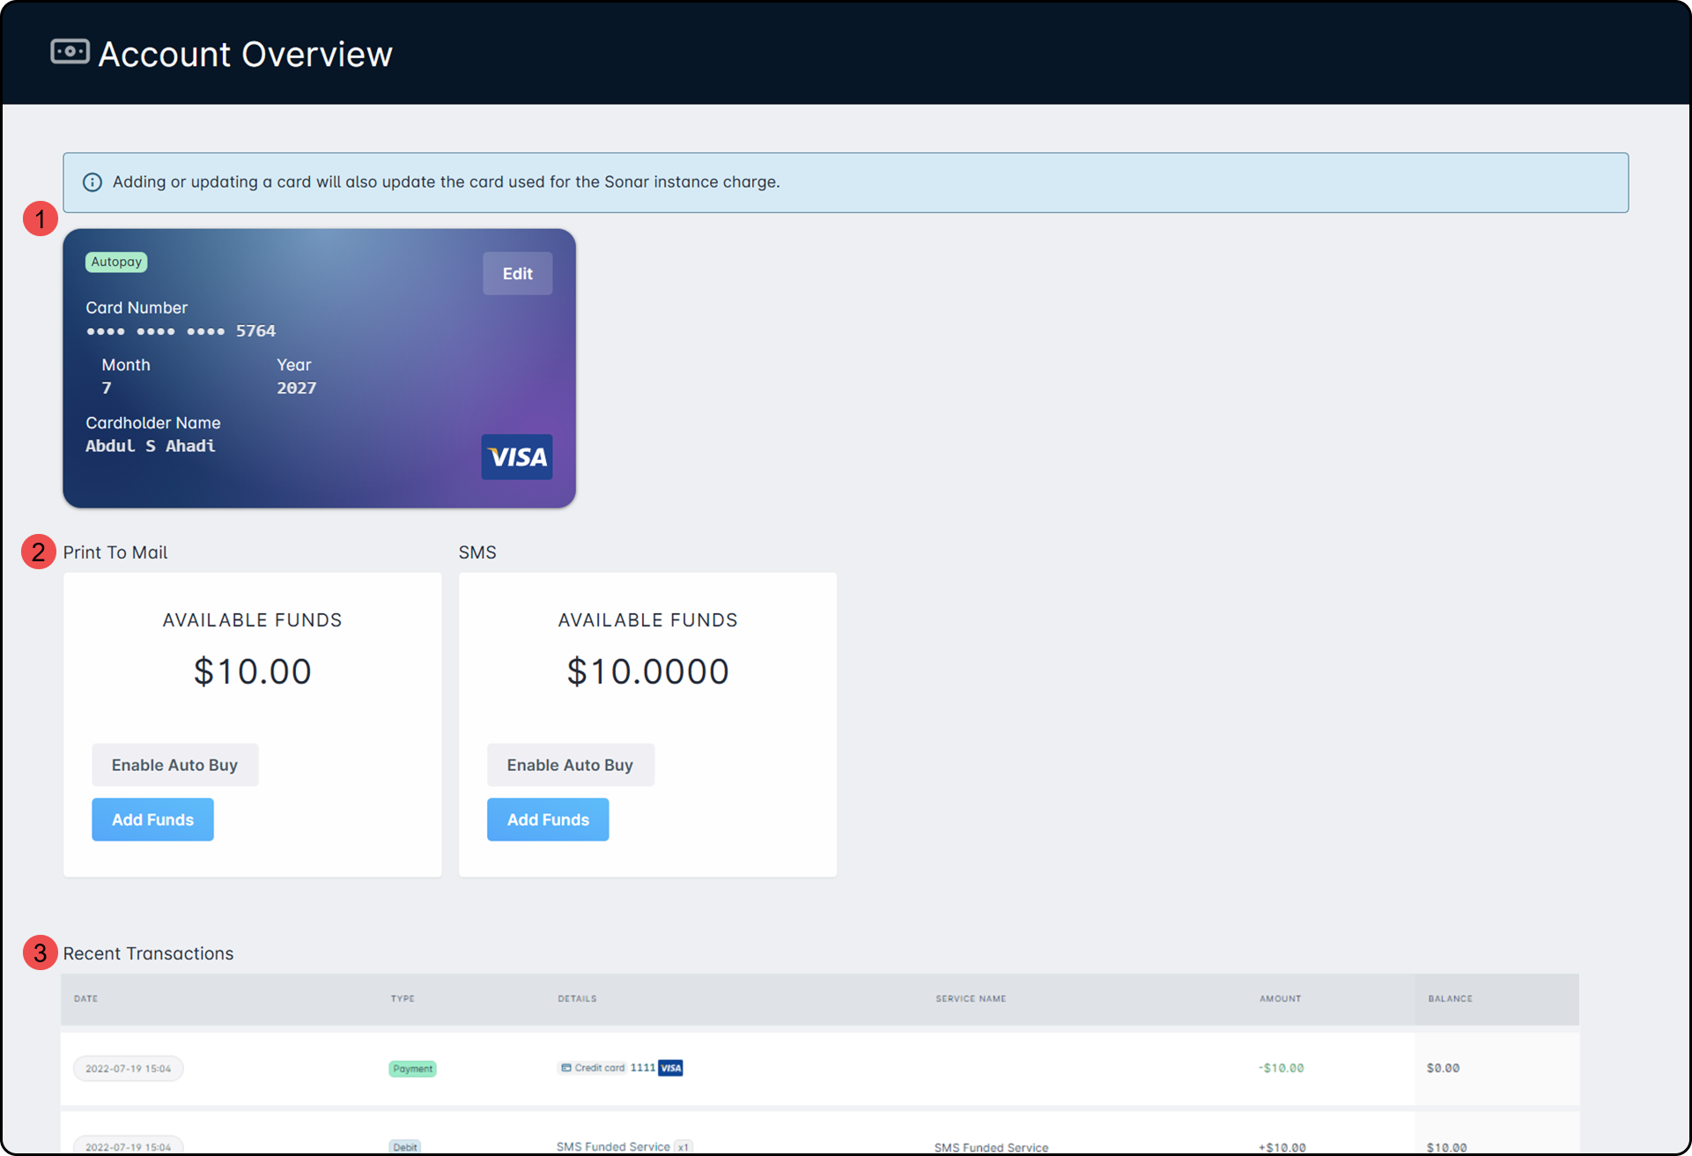Add Funds to SMS

click(548, 819)
